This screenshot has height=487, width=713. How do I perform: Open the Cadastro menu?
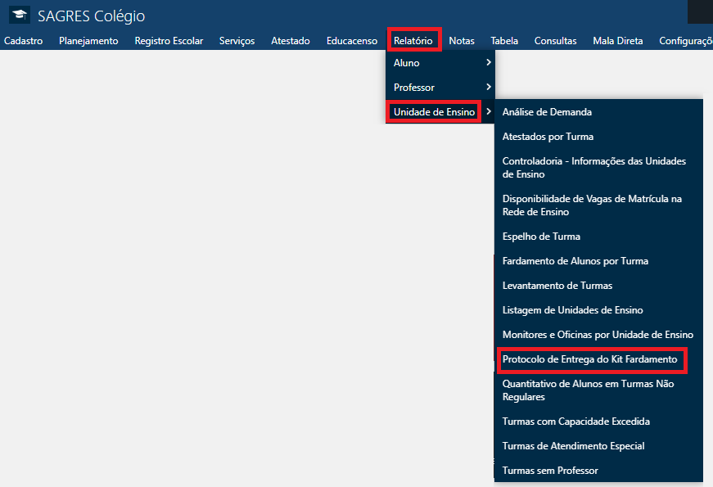click(x=23, y=40)
